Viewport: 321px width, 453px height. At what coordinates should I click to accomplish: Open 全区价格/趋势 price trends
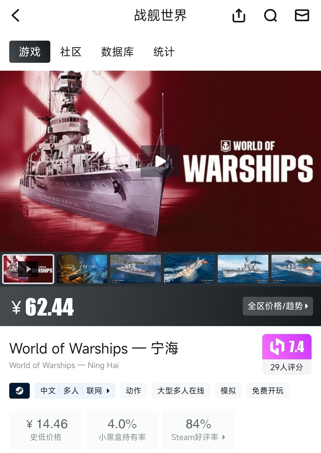(x=278, y=306)
